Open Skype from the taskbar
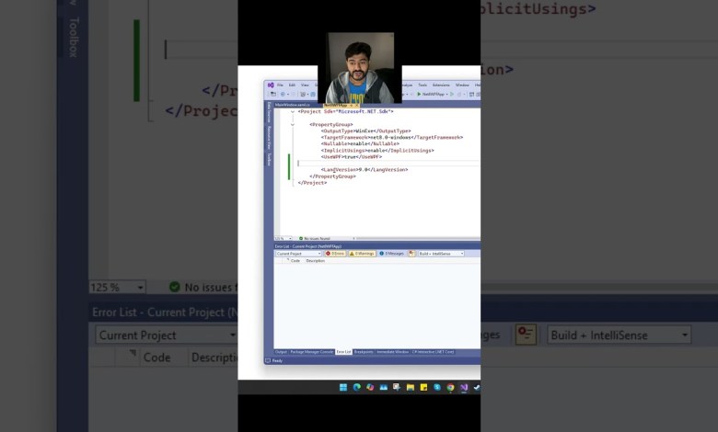This screenshot has height=432, width=718. [437, 387]
